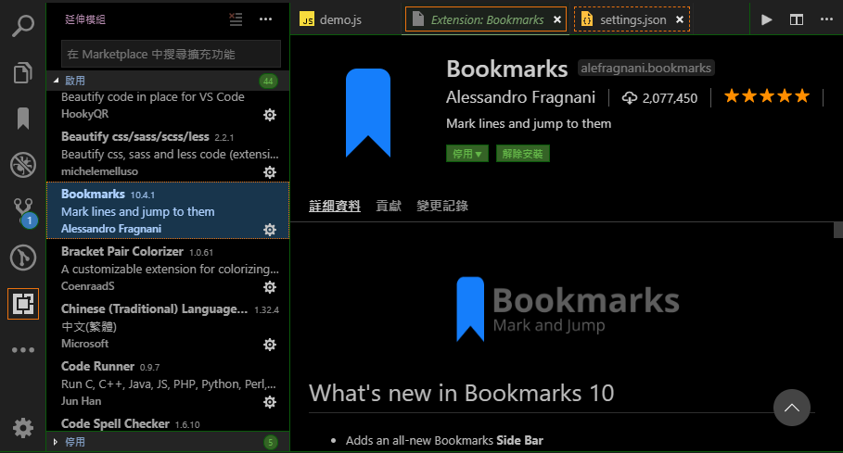The width and height of the screenshot is (843, 453).
Task: Open gear menu for Code Runner
Action: pyautogui.click(x=270, y=402)
